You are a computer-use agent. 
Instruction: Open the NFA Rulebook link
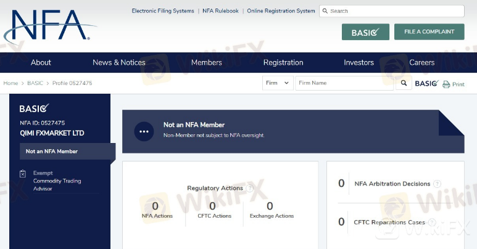tap(220, 11)
